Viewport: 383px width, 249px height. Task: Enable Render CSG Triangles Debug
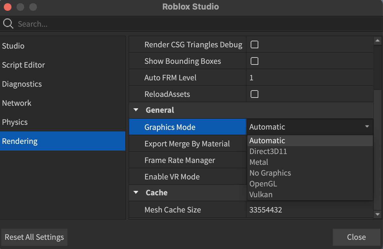[x=254, y=44]
